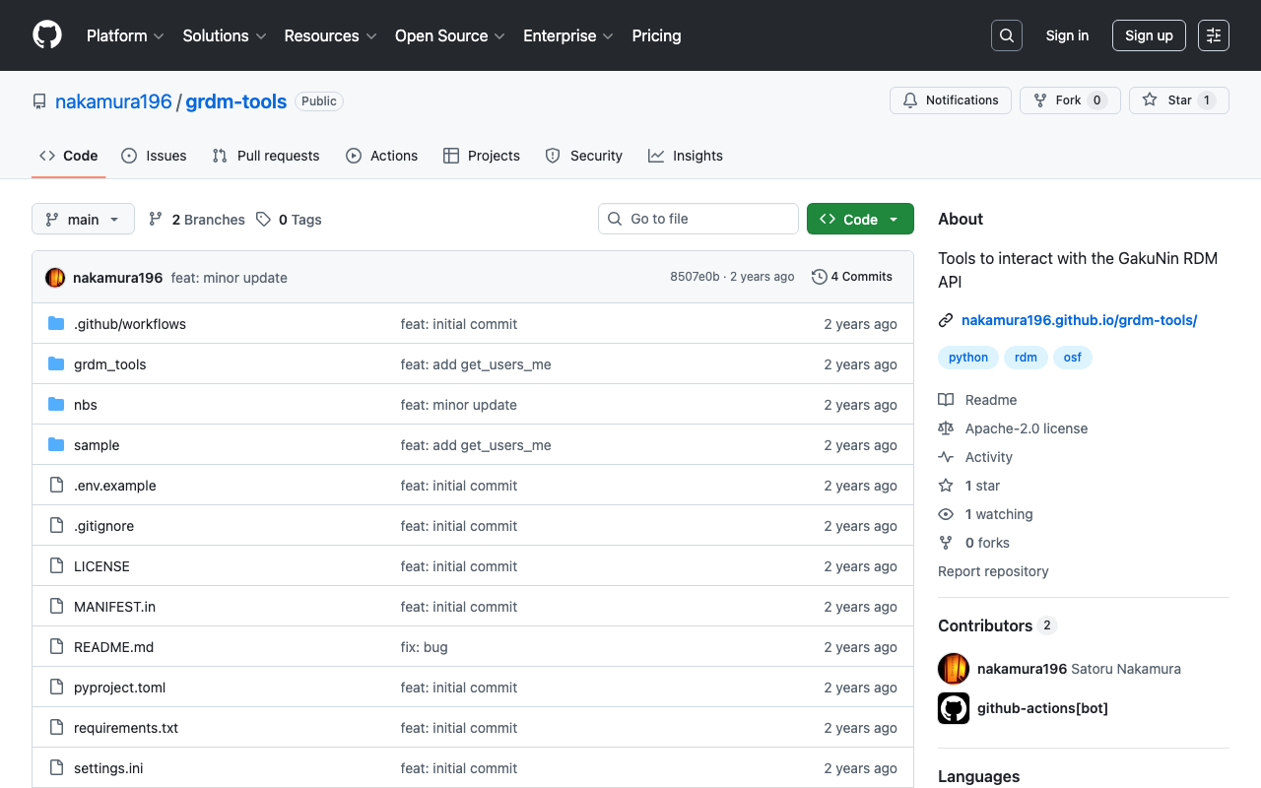Go to the Insights tab
The height and width of the screenshot is (788, 1261).
[x=686, y=156]
